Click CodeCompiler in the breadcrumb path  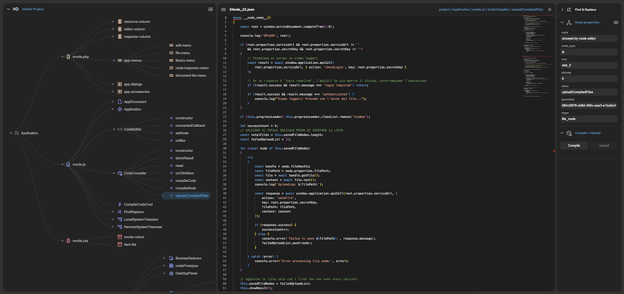click(499, 9)
